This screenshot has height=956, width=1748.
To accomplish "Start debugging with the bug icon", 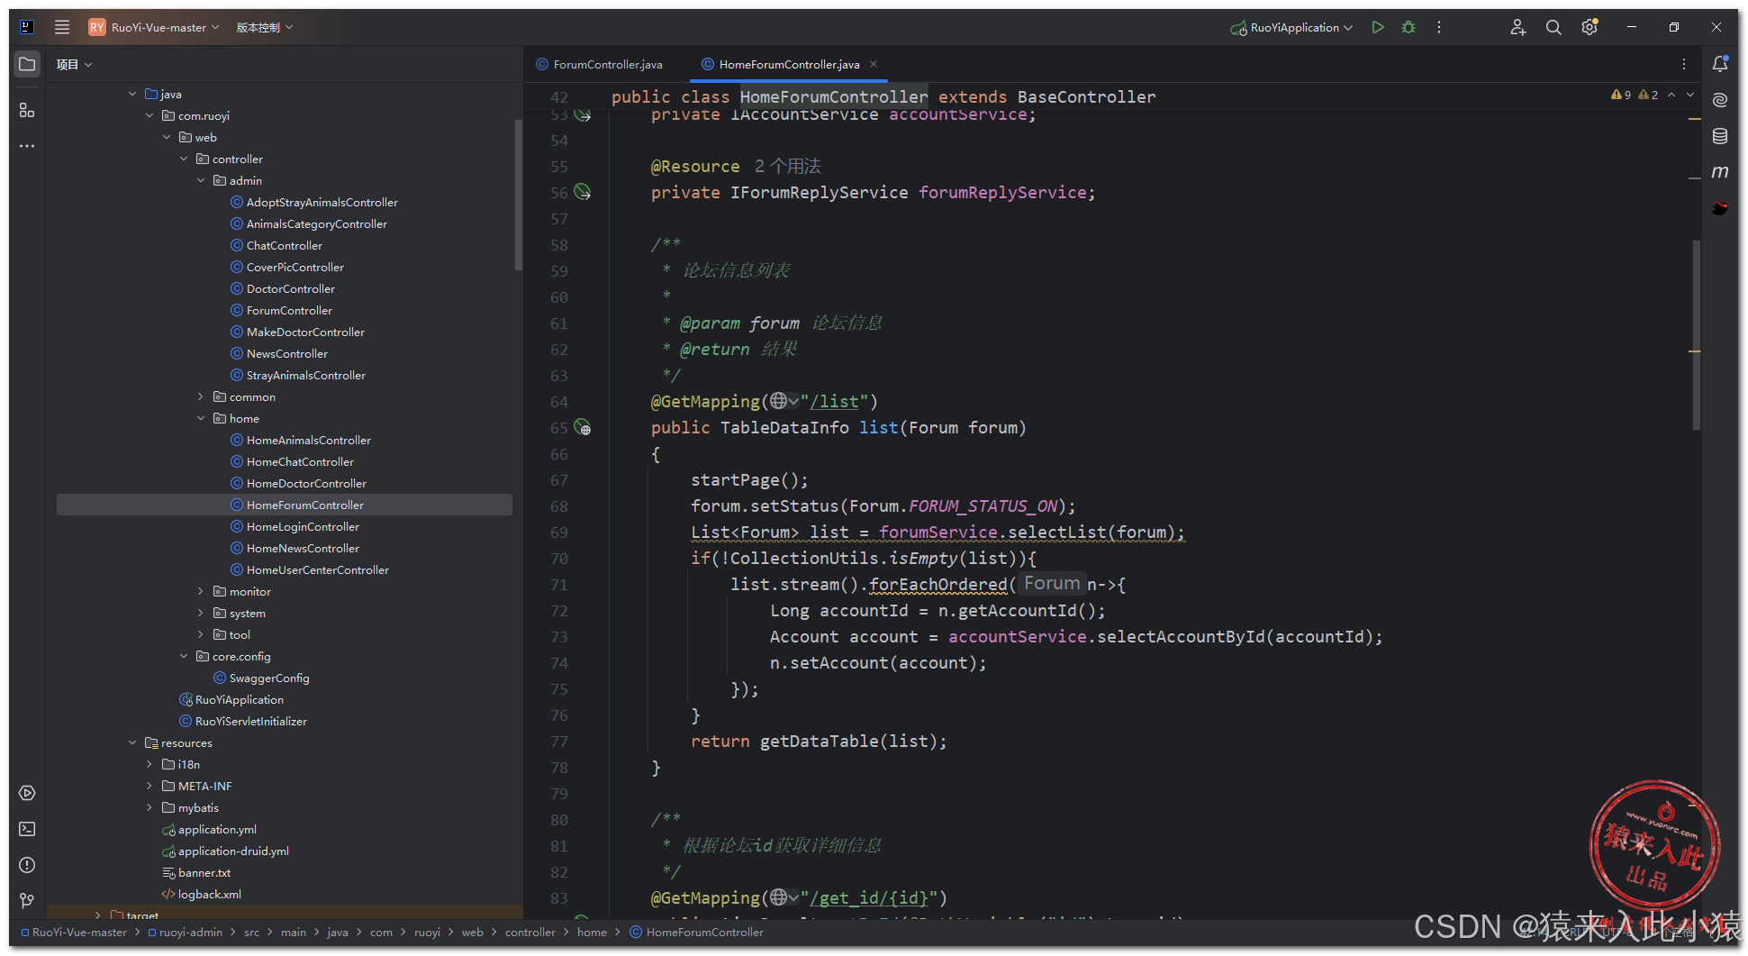I will point(1408,27).
